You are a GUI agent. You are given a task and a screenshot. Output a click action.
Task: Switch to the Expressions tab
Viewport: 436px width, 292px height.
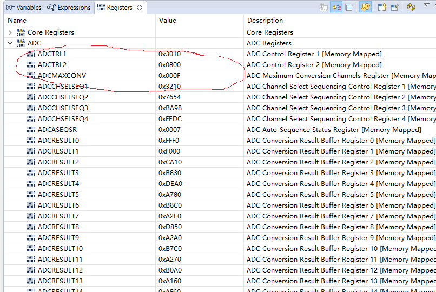tap(69, 8)
